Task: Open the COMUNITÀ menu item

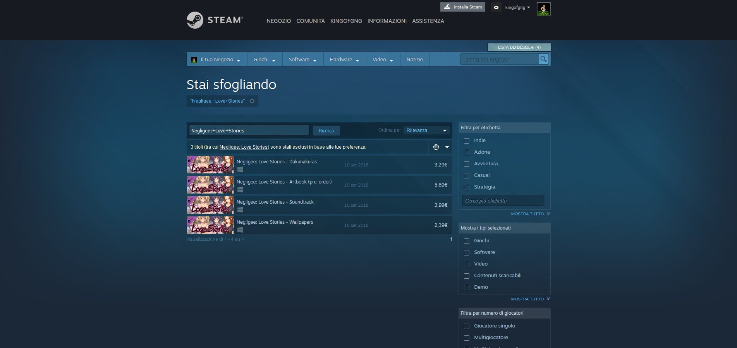Action: click(x=310, y=21)
